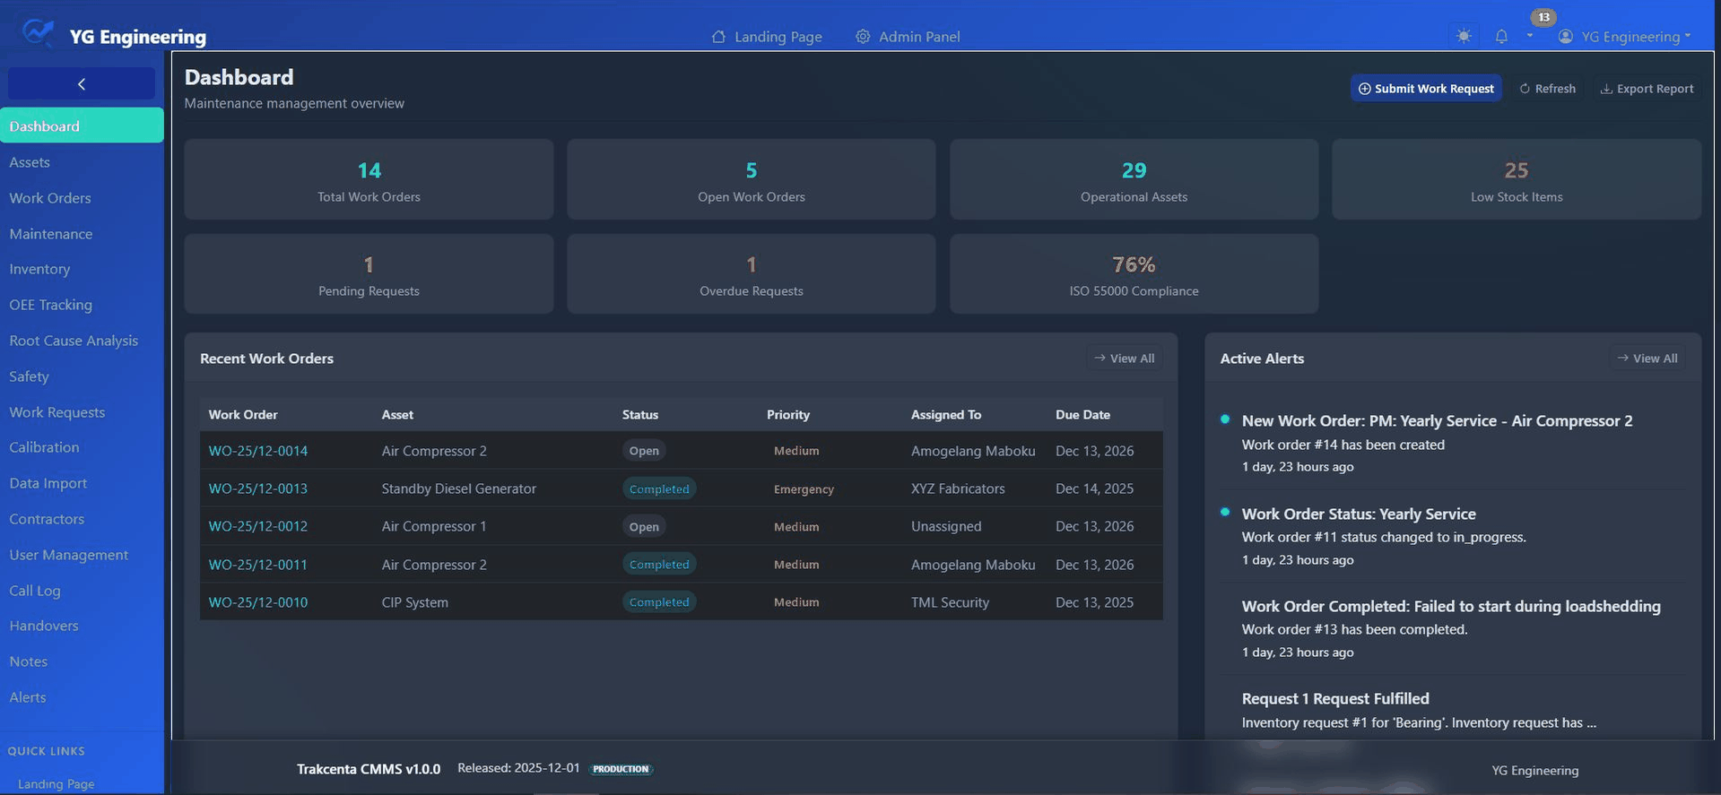Screen dimensions: 1721x795
Task: Select Dashboard in the sidebar
Action: click(82, 125)
